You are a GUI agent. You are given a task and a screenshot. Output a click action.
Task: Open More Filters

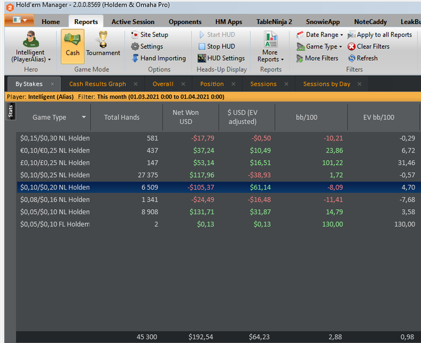(317, 58)
